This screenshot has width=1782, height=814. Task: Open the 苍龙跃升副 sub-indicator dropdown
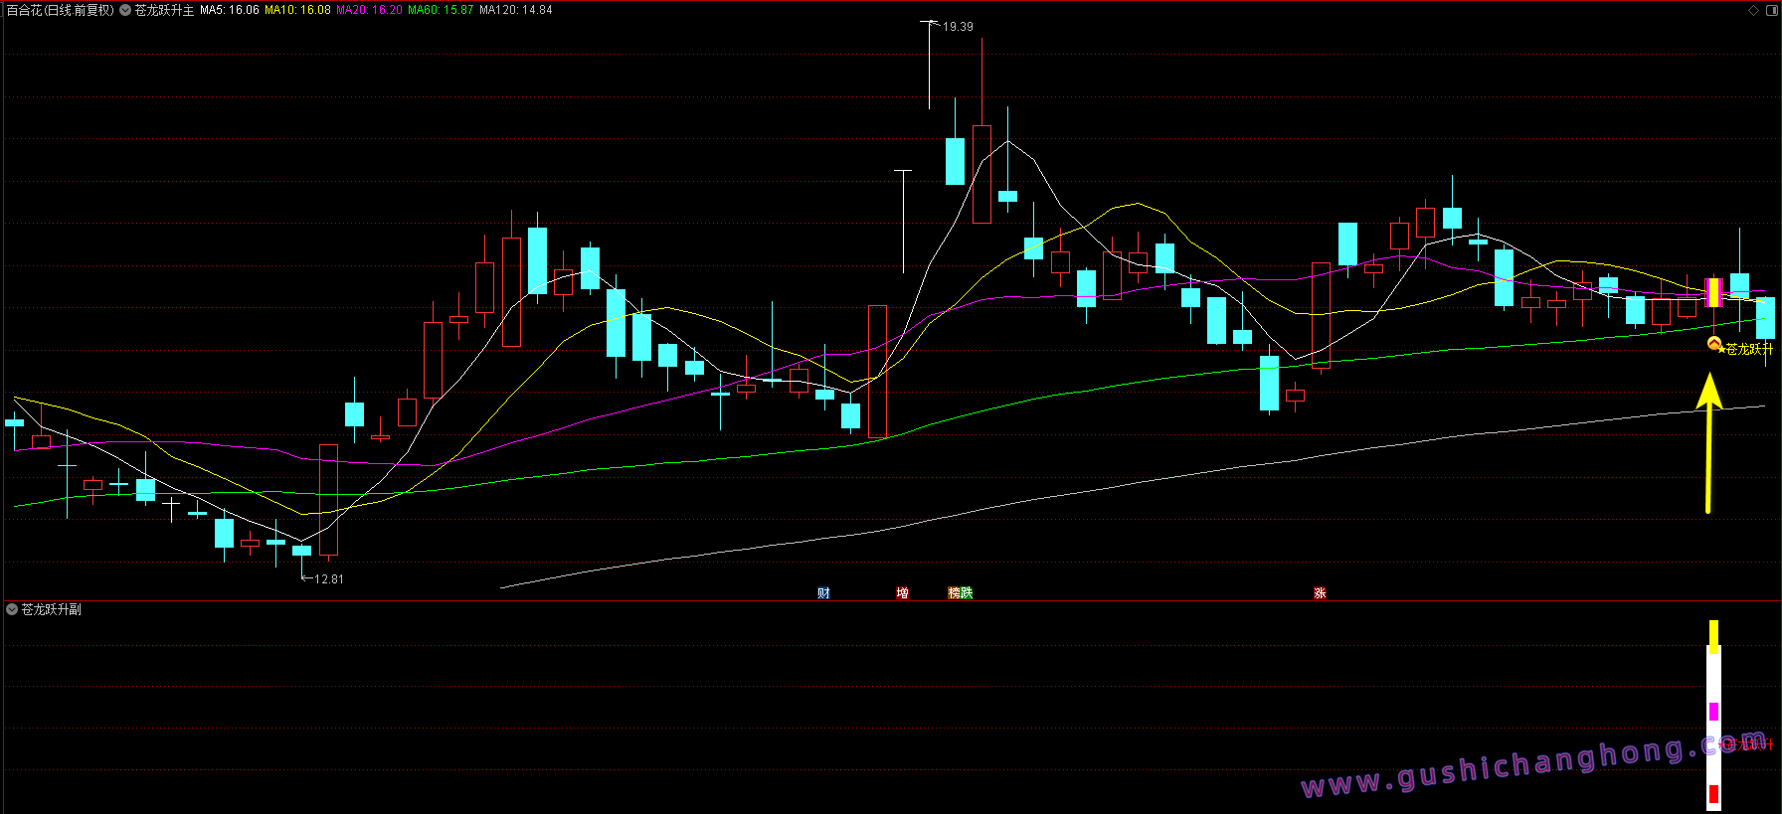12,609
